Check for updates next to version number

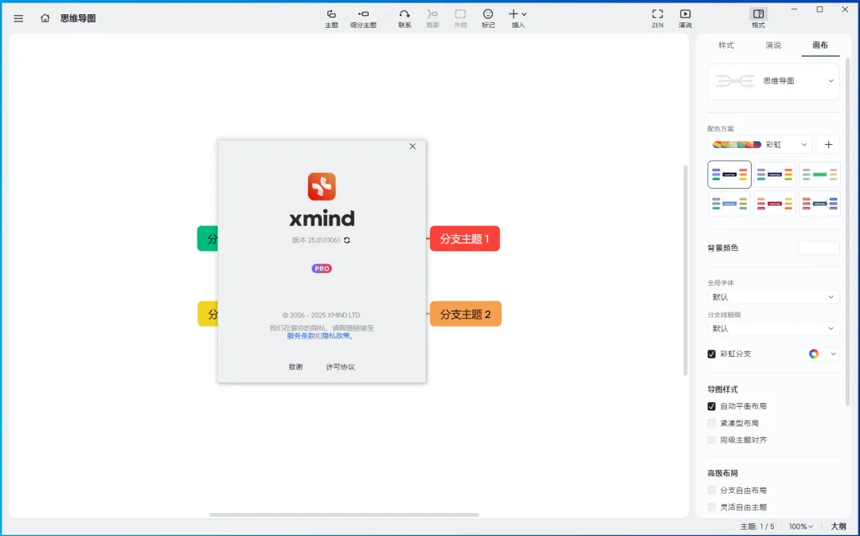tap(346, 241)
